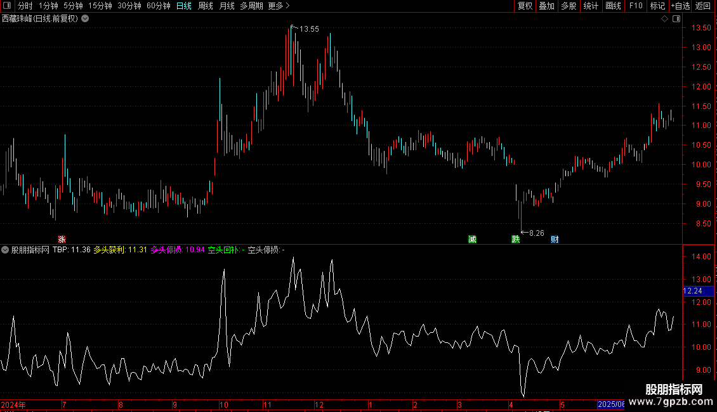Click the highlighted 2025/08 date marker
Viewport: 717px width, 412px height.
tap(611, 404)
